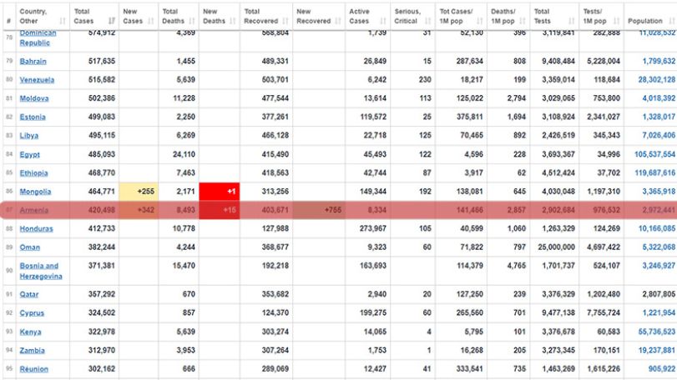The height and width of the screenshot is (380, 677).
Task: Open Bahrain's population link 1,799,632
Action: coord(659,61)
